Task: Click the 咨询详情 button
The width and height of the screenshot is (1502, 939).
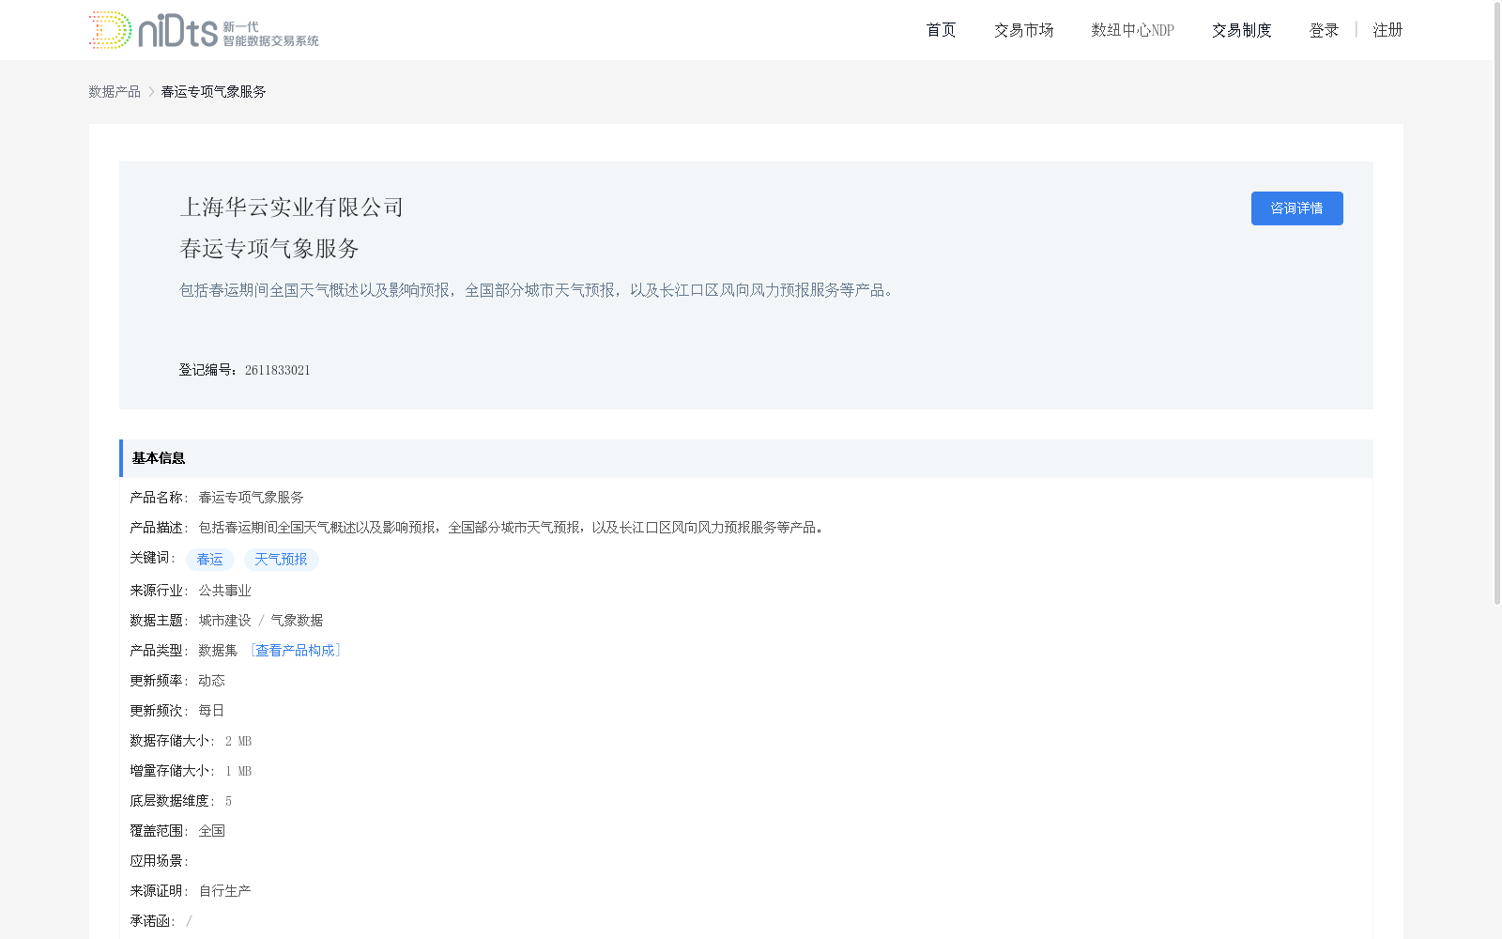Action: tap(1296, 208)
